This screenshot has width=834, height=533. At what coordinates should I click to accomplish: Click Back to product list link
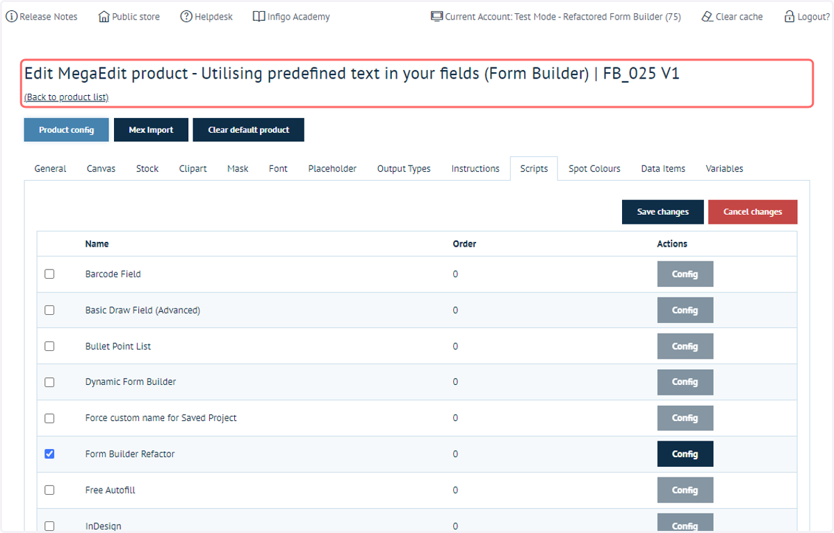[x=66, y=97]
